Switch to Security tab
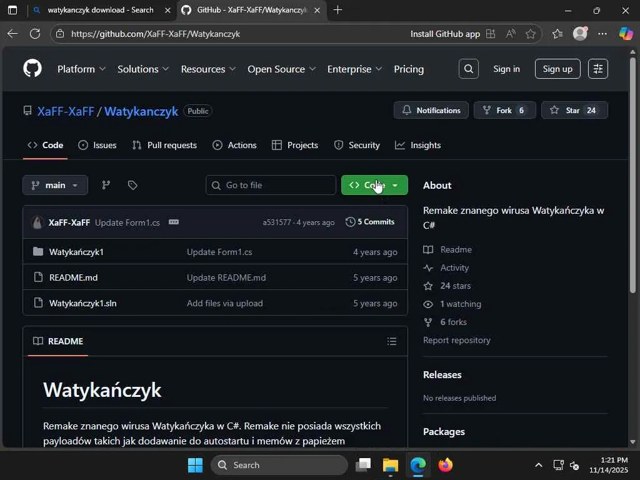This screenshot has height=480, width=640. [357, 145]
